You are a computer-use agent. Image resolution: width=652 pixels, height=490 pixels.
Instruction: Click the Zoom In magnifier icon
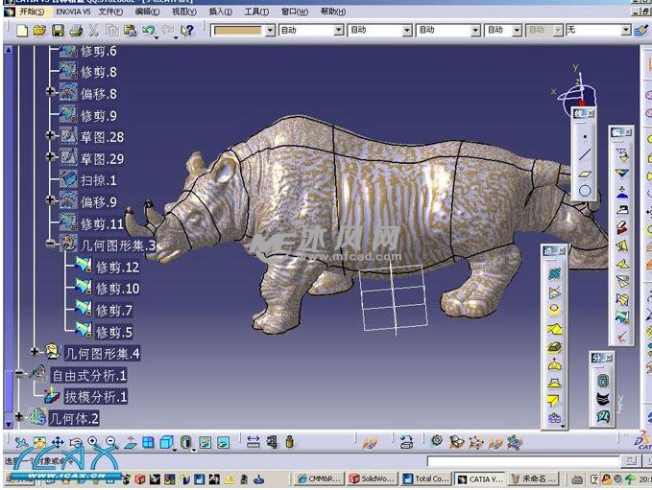[x=93, y=442]
